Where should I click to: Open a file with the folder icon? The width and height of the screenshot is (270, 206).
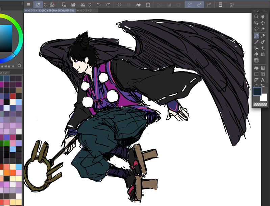73,5
